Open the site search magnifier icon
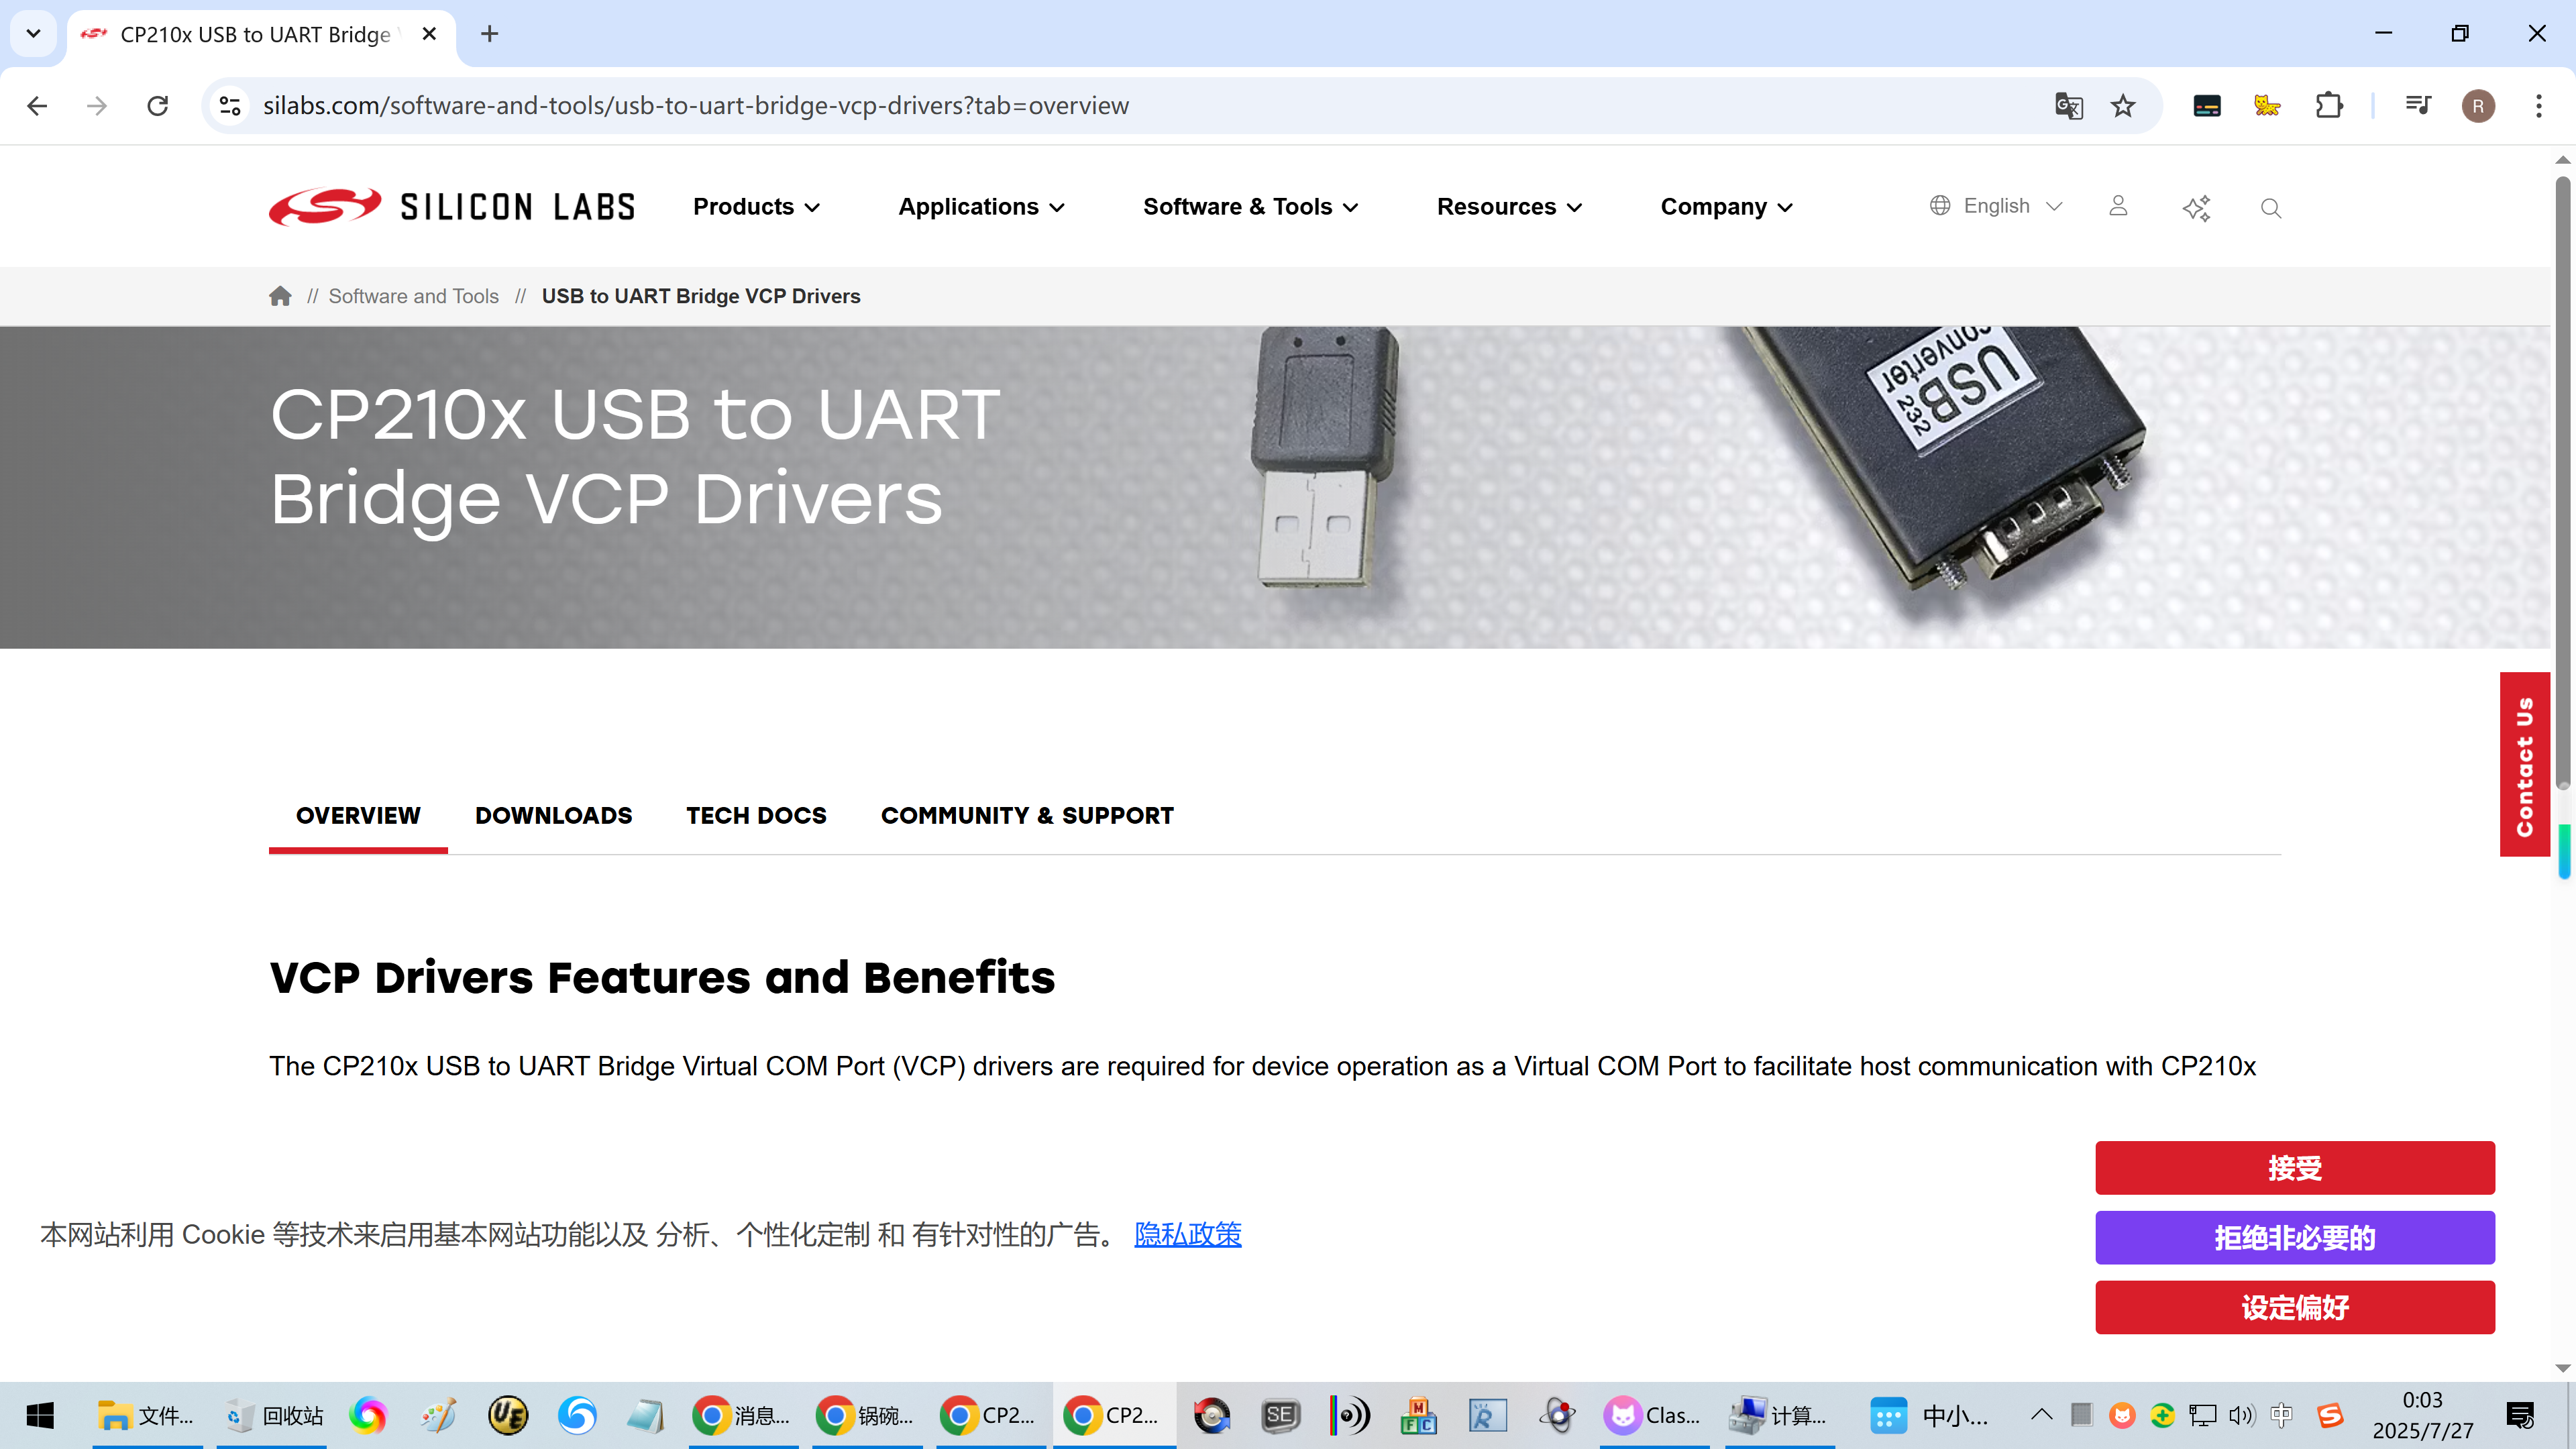 pyautogui.click(x=2271, y=208)
